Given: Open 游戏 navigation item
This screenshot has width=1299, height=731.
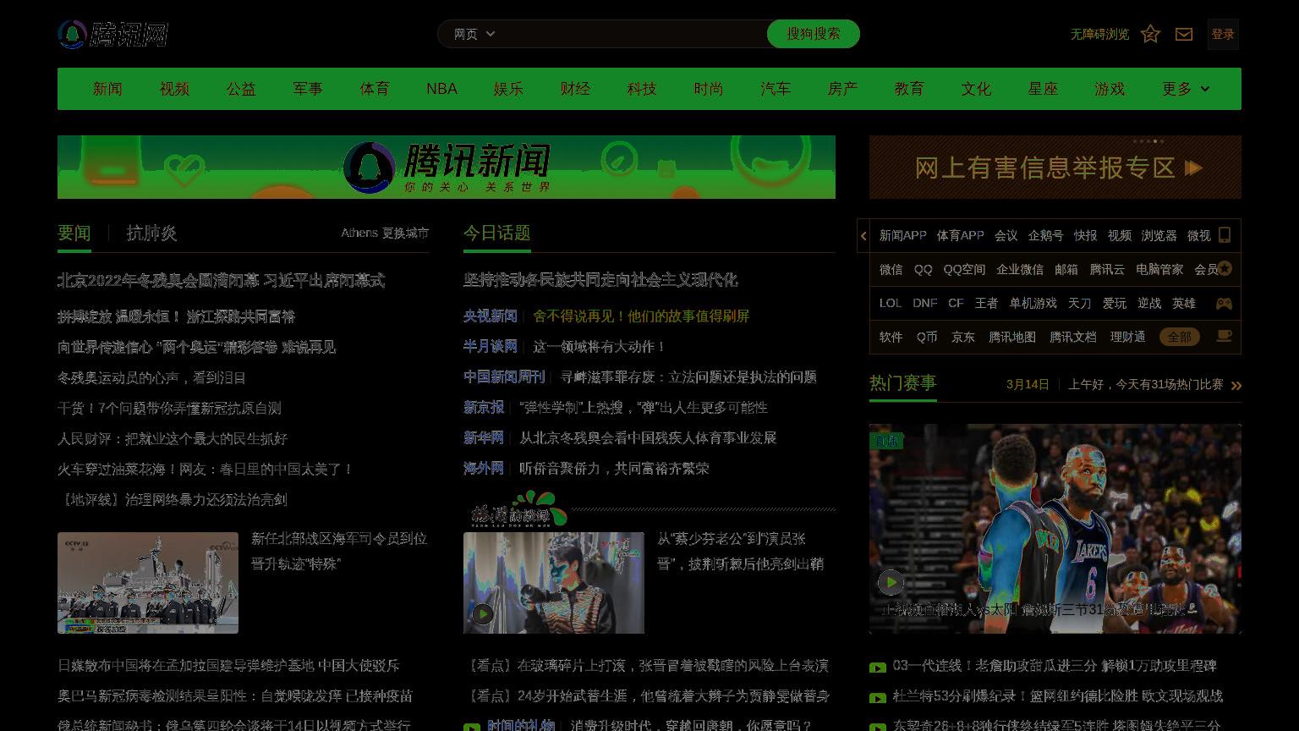Looking at the screenshot, I should pos(1110,89).
